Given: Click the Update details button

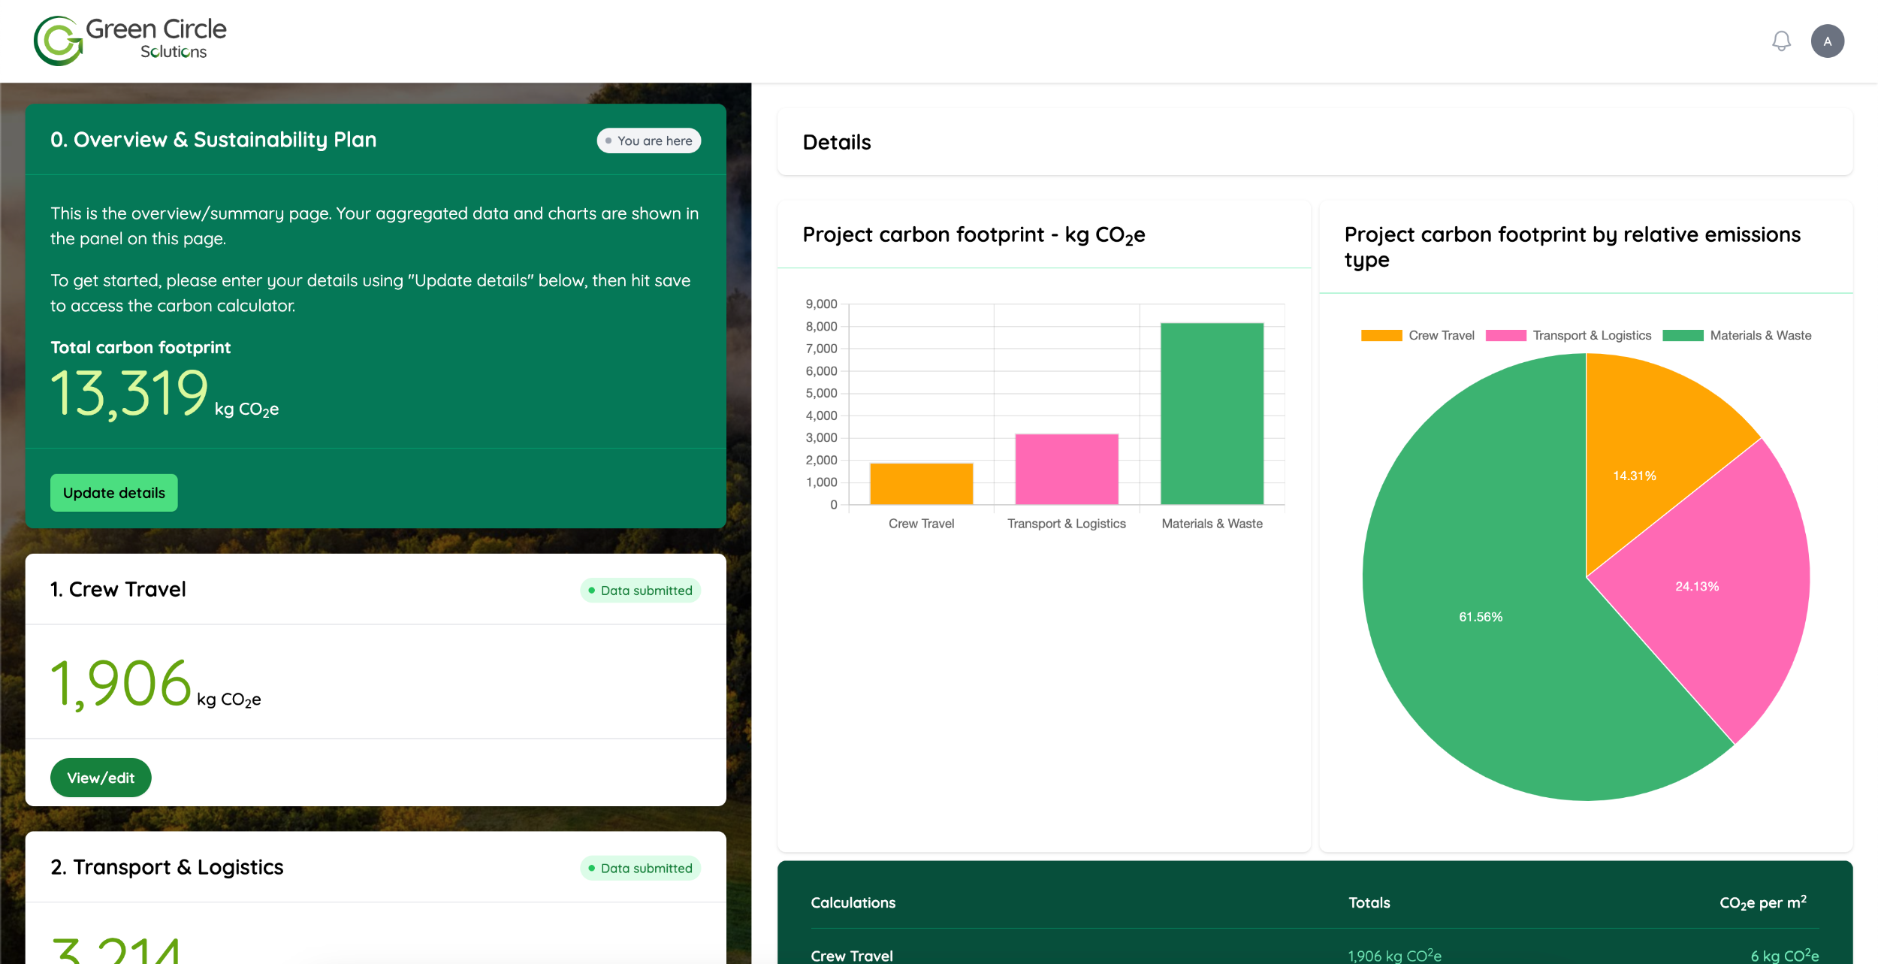Looking at the screenshot, I should tap(113, 492).
